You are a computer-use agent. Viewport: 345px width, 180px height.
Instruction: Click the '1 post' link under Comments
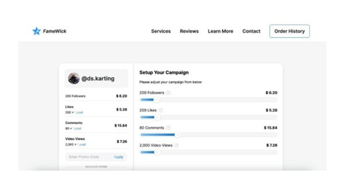click(77, 129)
